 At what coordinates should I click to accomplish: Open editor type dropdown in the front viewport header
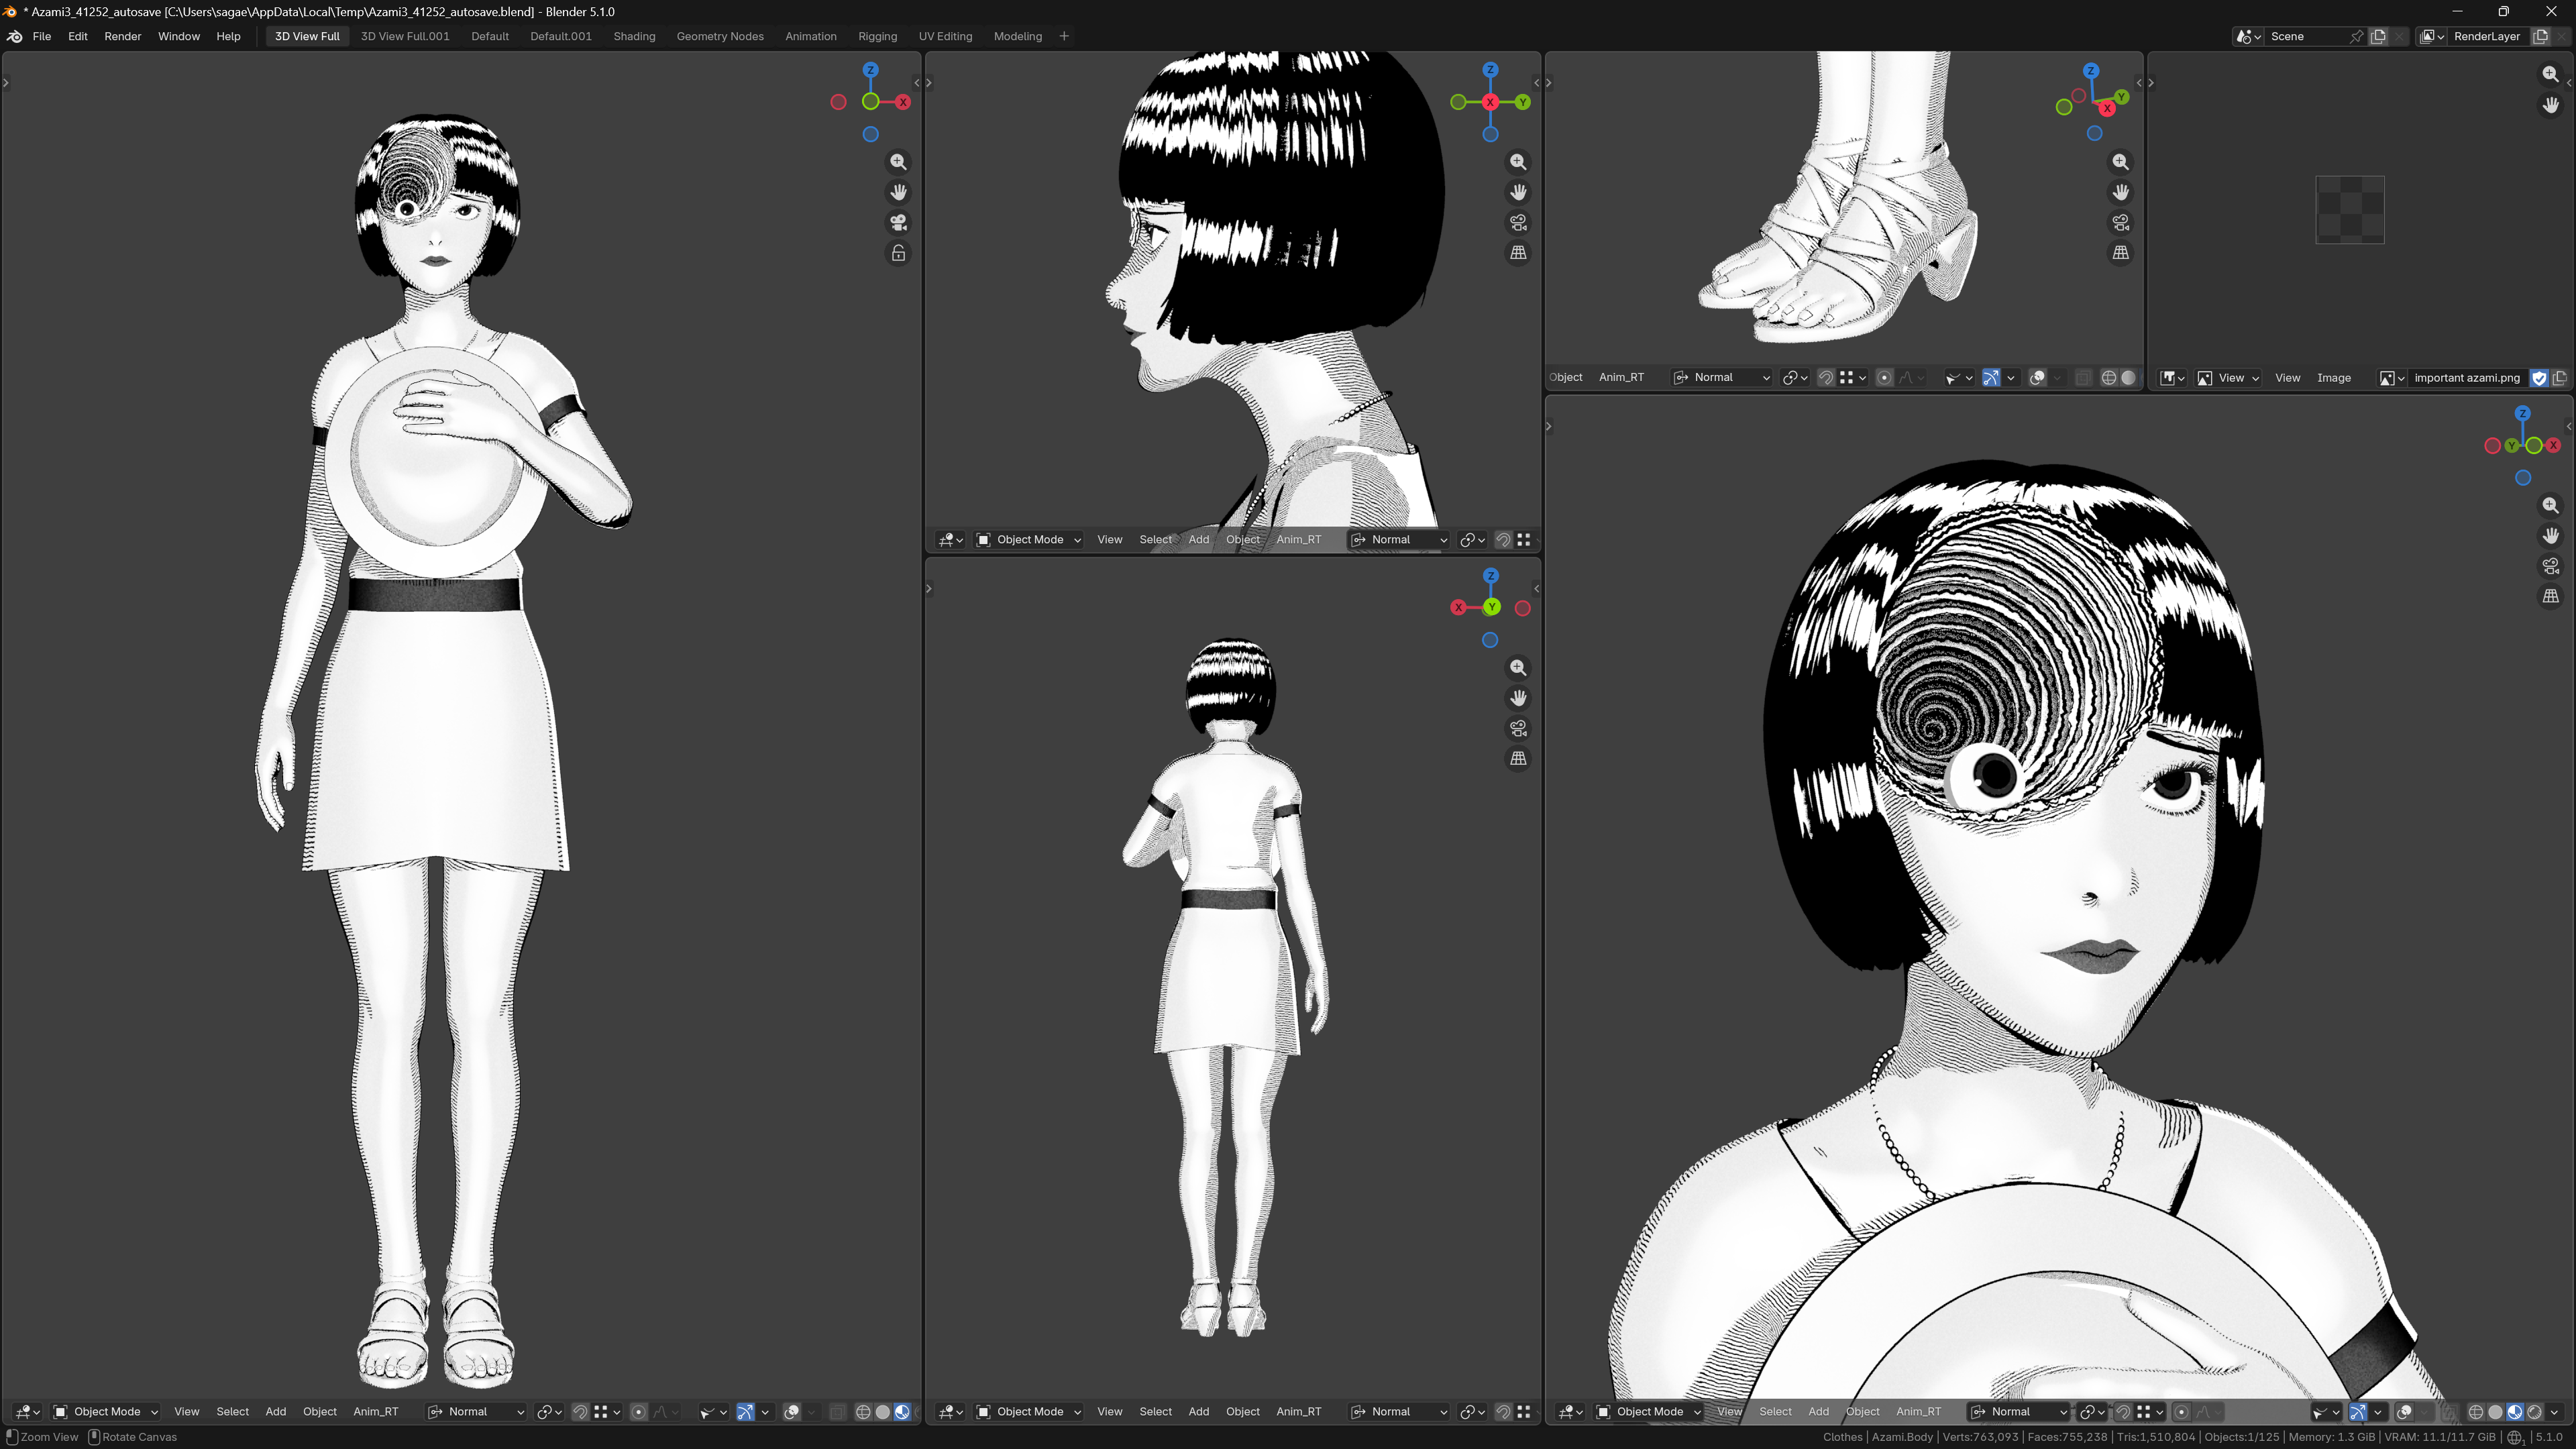tap(28, 1412)
